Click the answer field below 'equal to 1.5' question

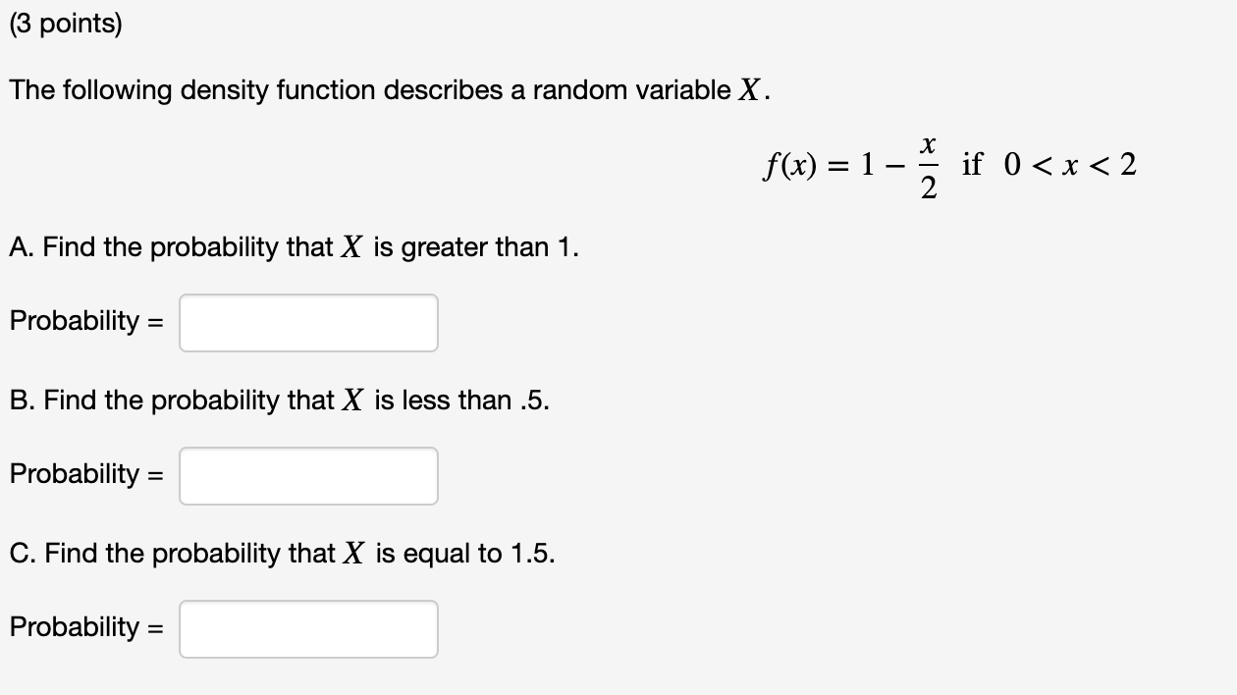tap(307, 629)
